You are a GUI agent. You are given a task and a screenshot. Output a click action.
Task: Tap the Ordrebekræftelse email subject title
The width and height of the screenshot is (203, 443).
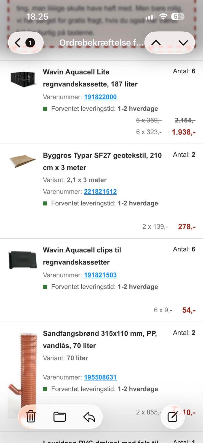[x=101, y=43]
